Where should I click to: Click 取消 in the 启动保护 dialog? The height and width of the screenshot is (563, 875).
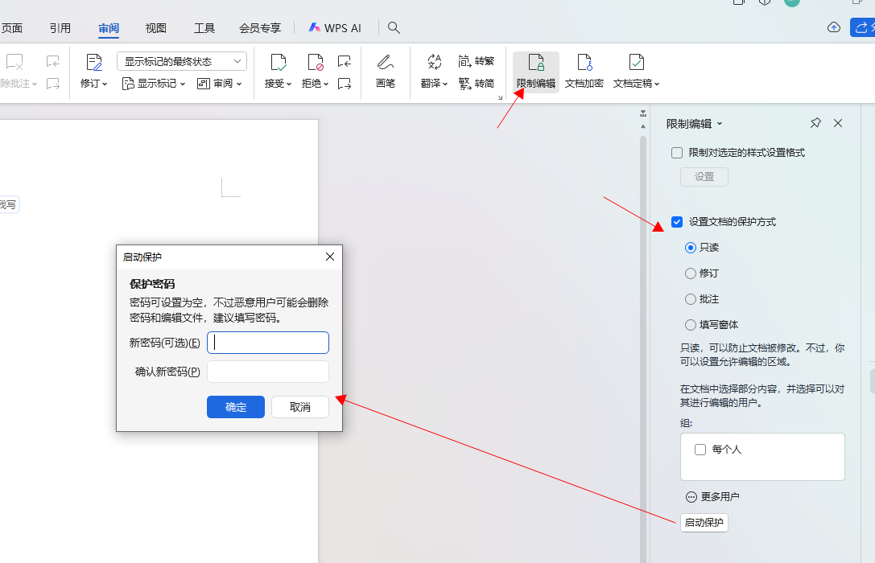[300, 407]
